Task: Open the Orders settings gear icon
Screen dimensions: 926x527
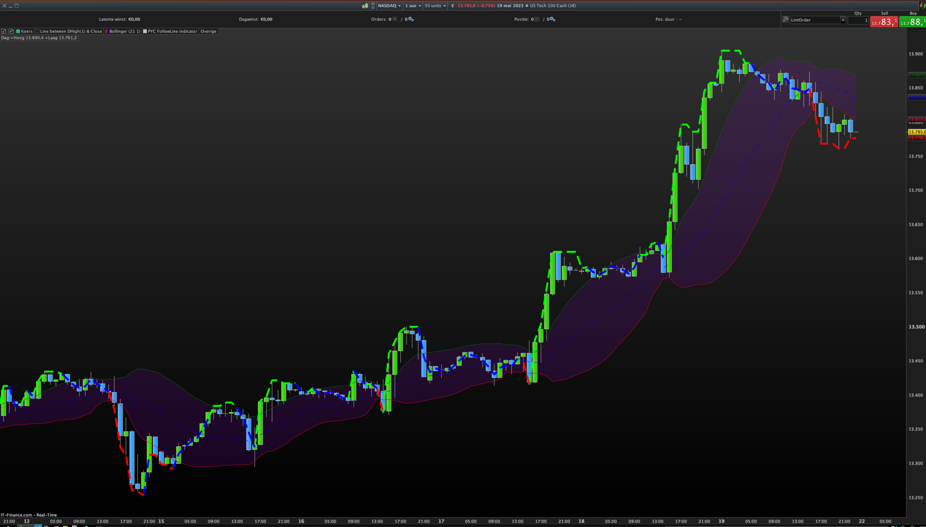Action: 411,19
